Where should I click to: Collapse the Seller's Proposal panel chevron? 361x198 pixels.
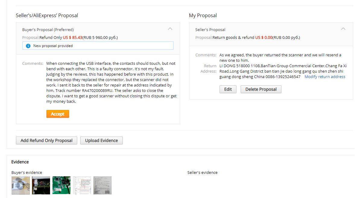[x=343, y=29]
